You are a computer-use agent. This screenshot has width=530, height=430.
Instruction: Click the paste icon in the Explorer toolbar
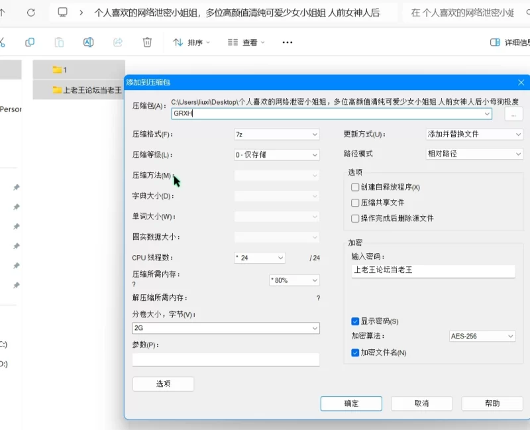(59, 42)
